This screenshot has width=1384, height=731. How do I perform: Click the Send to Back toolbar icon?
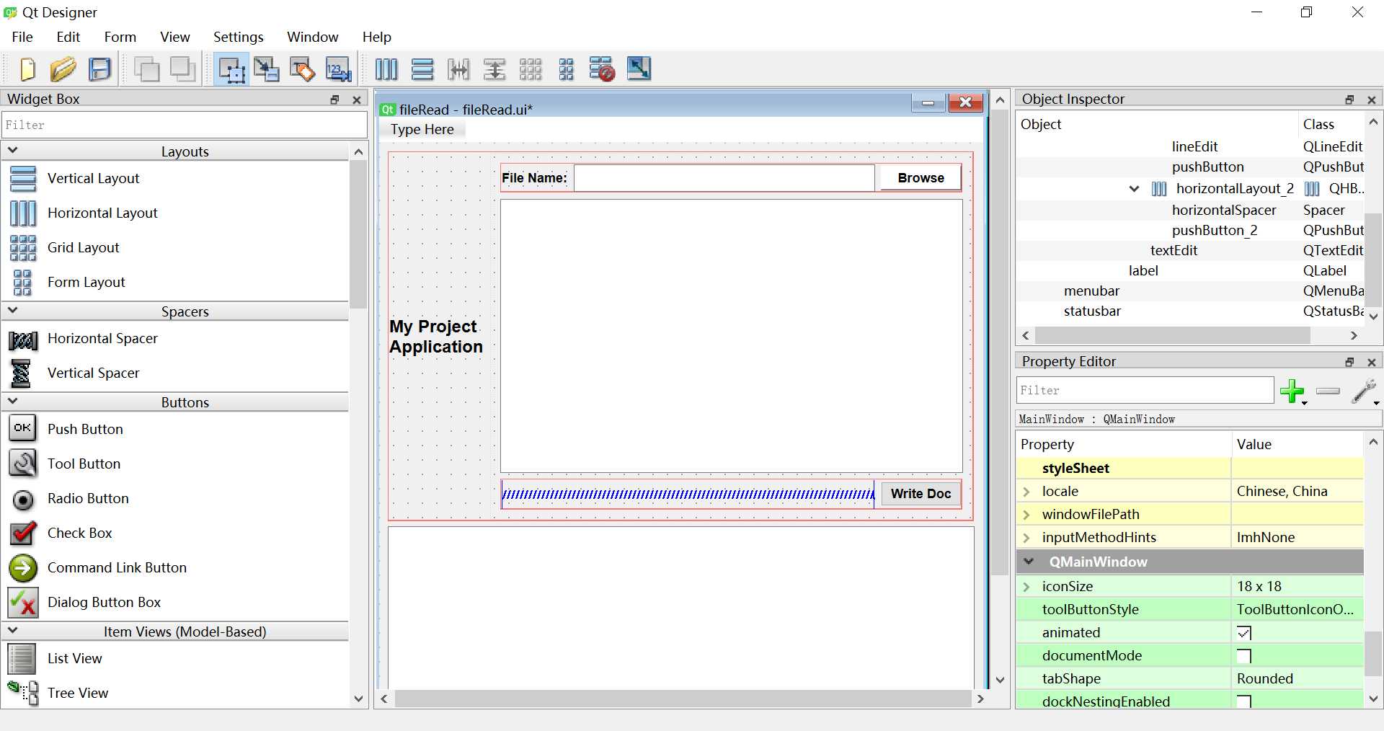pos(146,69)
